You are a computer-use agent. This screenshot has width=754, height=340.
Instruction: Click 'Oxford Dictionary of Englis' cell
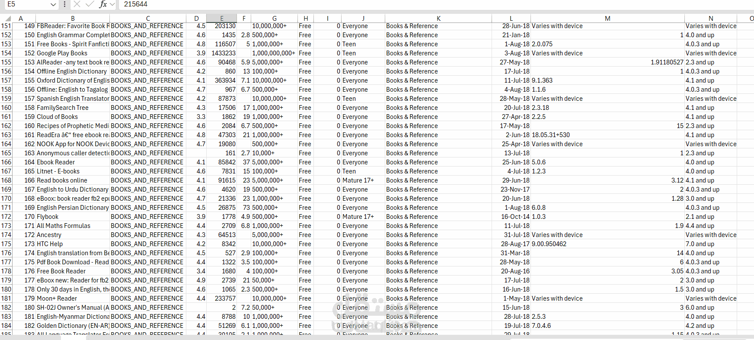click(x=73, y=80)
